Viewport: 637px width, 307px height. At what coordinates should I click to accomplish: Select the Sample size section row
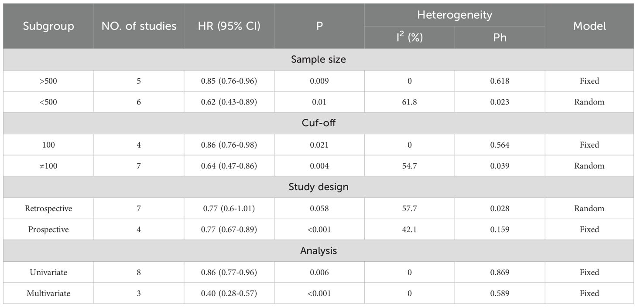click(x=318, y=59)
